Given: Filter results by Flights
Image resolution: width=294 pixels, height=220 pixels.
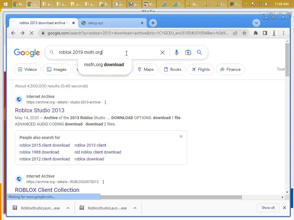Looking at the screenshot, I should (201, 69).
